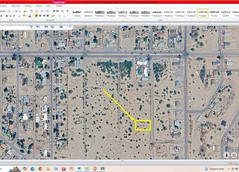Click the Borders icon

pyautogui.click(x=64, y=16)
